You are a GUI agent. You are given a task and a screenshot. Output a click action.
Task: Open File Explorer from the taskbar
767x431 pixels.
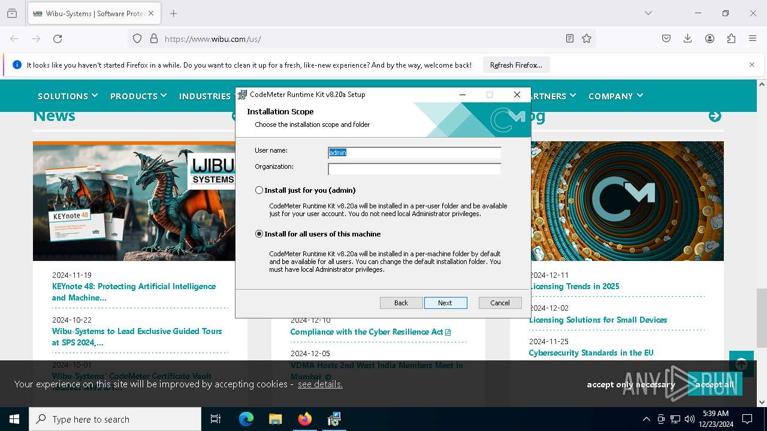click(x=275, y=419)
